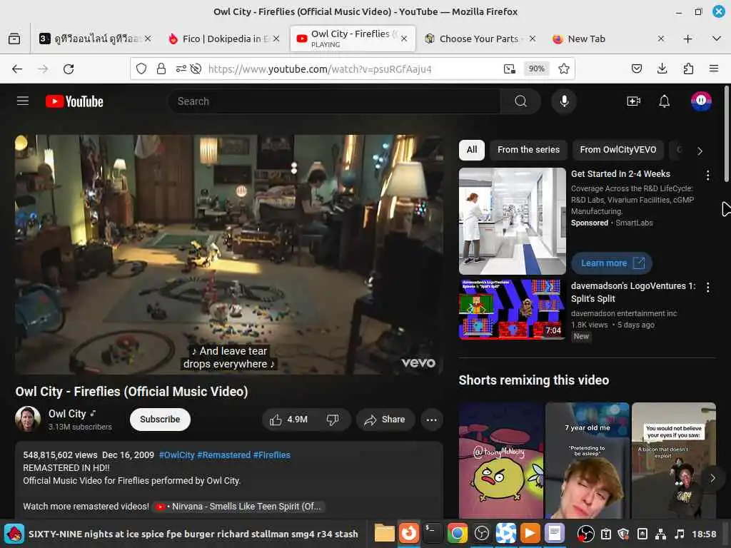Open Firefox extensions menu

tap(688, 69)
